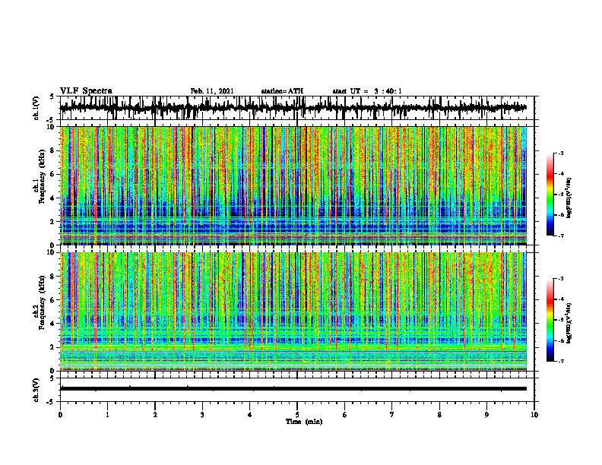This screenshot has height=465, width=602.
Task: Click the ch.1 voltage waveform panel
Action: click(x=296, y=108)
